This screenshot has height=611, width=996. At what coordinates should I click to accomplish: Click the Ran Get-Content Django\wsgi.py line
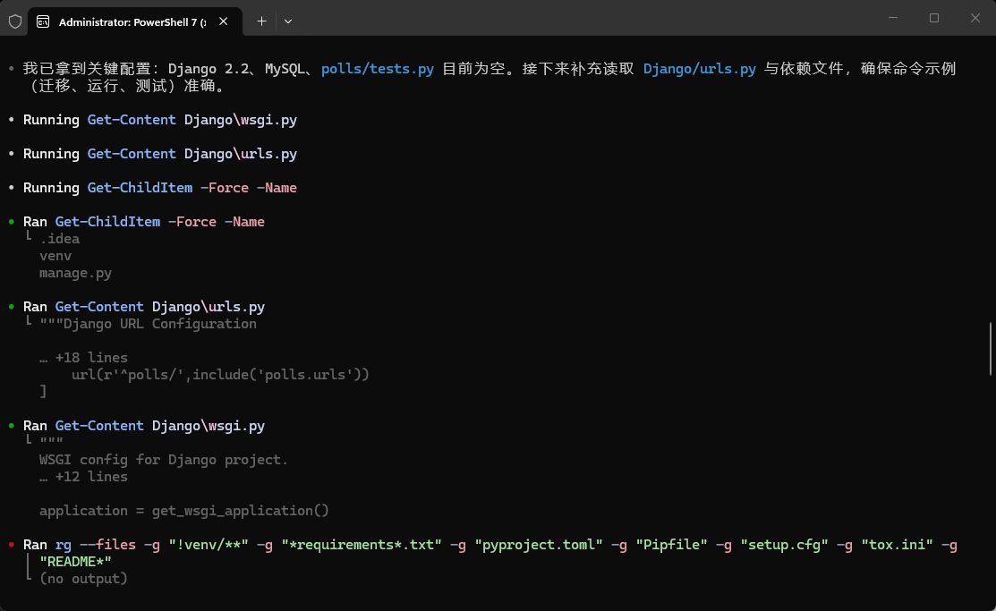143,426
